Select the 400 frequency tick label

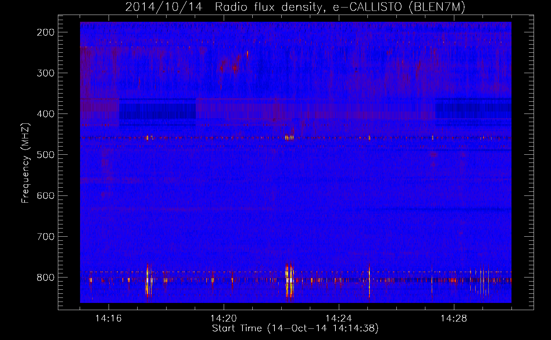pyautogui.click(x=46, y=114)
